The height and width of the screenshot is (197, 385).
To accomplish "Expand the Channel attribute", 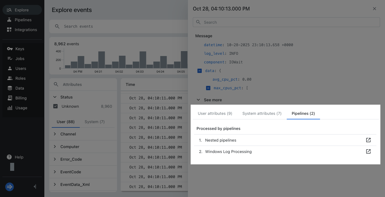I will 55,134.
